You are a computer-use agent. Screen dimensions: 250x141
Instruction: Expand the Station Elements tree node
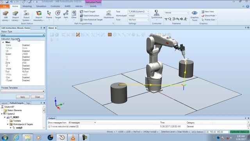tap(2, 110)
